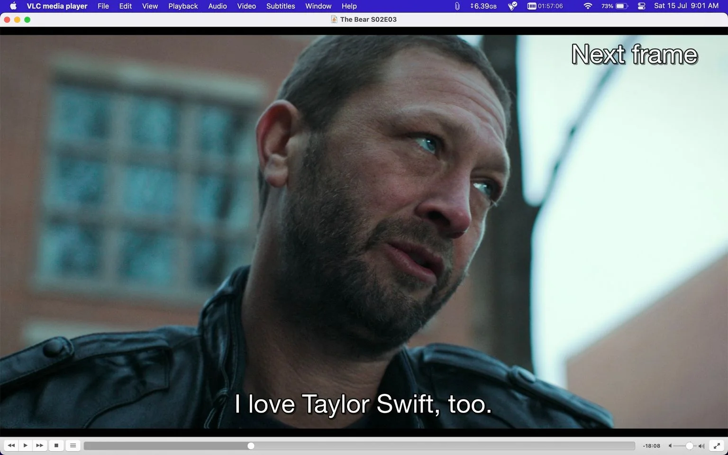
Task: Click the file icon beside The Bear S02E03
Action: pos(334,19)
